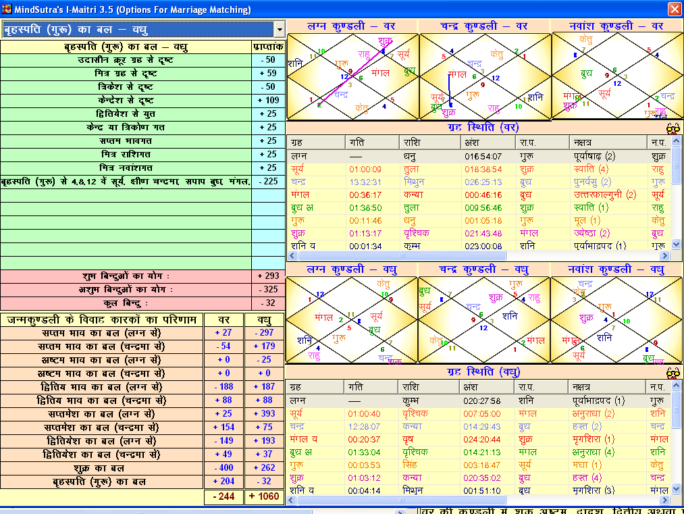Click the कुल बिन्दु row

(x=142, y=304)
